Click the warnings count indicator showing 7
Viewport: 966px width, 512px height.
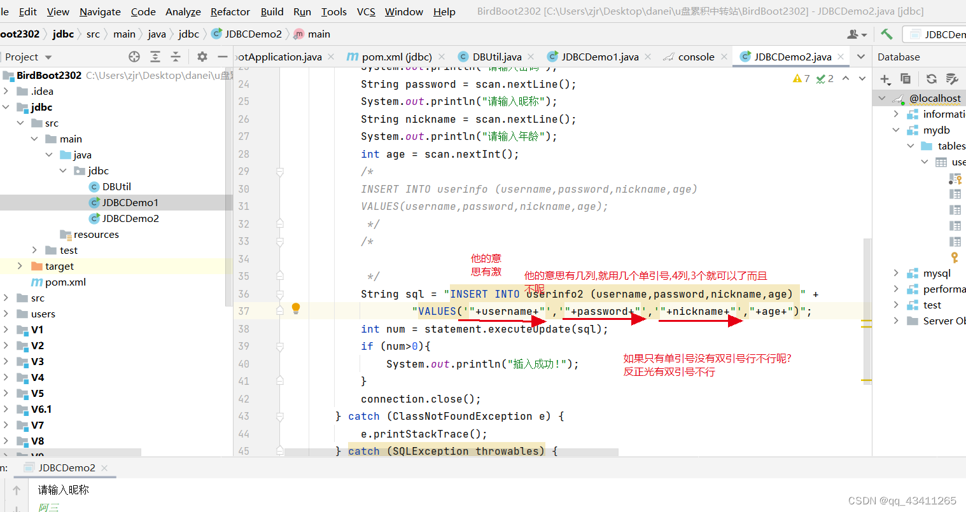tap(801, 78)
